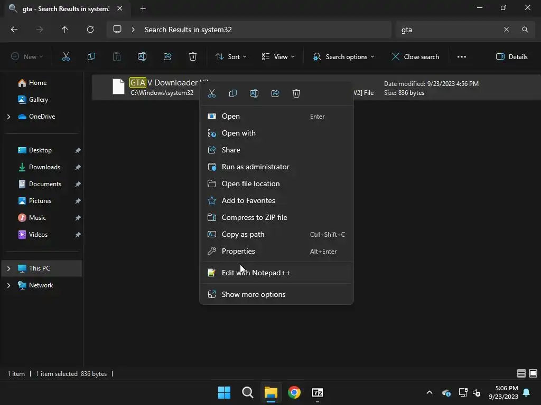Image resolution: width=541 pixels, height=405 pixels.
Task: Click the taskbar Search magnifier
Action: click(x=247, y=392)
